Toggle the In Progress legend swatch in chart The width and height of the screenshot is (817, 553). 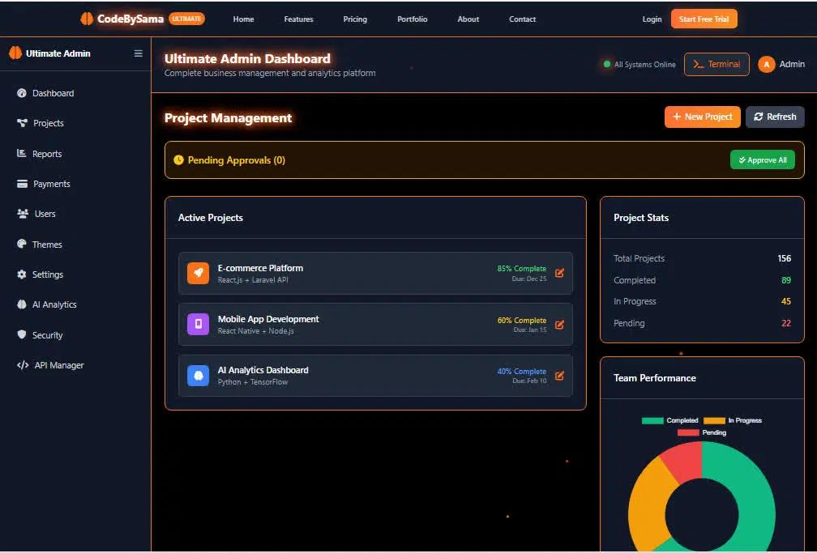click(x=714, y=420)
